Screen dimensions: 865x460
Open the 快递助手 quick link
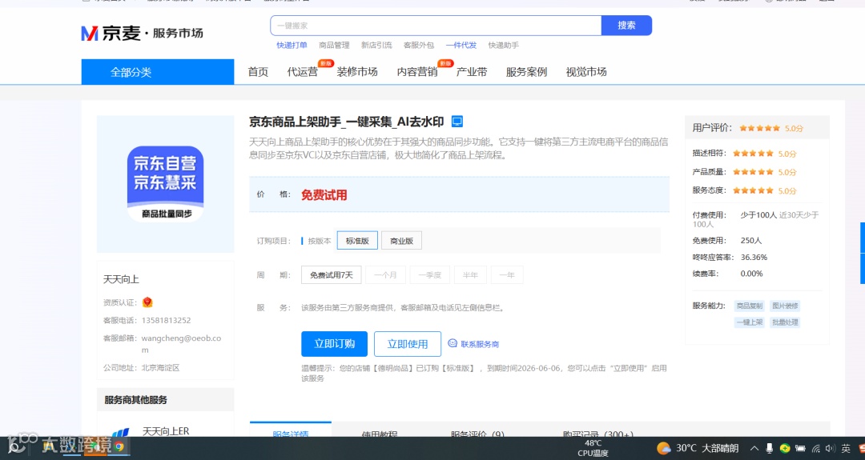[x=503, y=45]
